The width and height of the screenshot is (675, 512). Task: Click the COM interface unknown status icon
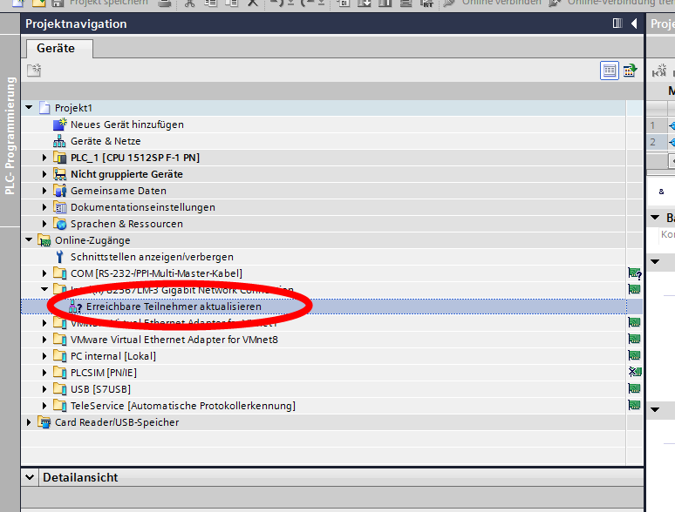635,273
